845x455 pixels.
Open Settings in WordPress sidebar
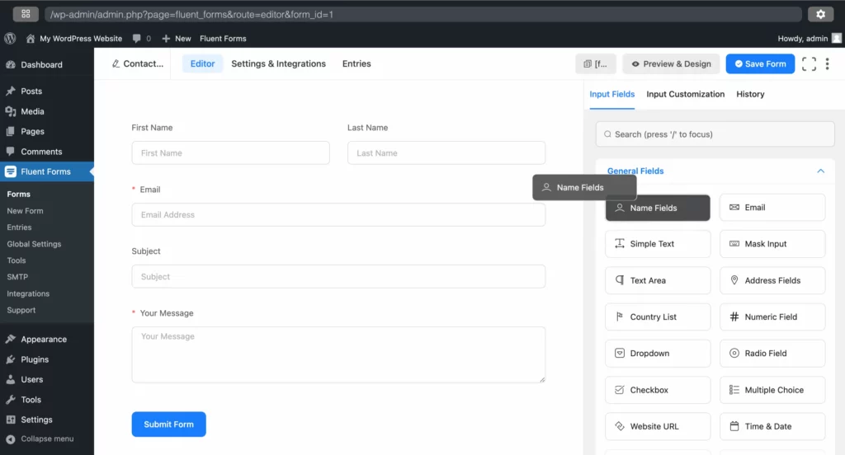pos(47,420)
